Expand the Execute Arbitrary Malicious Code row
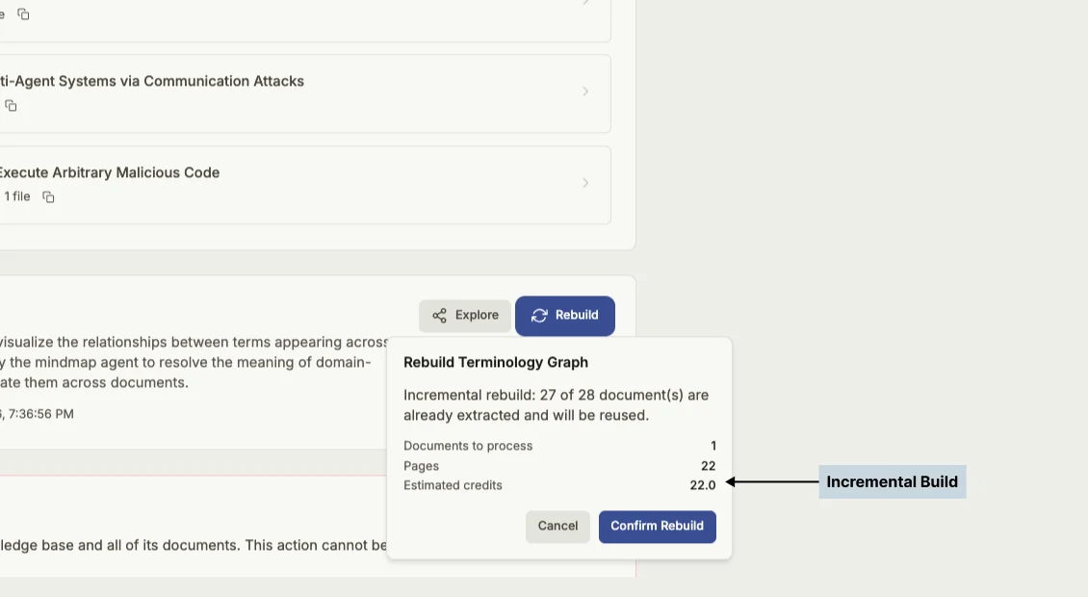 point(585,183)
